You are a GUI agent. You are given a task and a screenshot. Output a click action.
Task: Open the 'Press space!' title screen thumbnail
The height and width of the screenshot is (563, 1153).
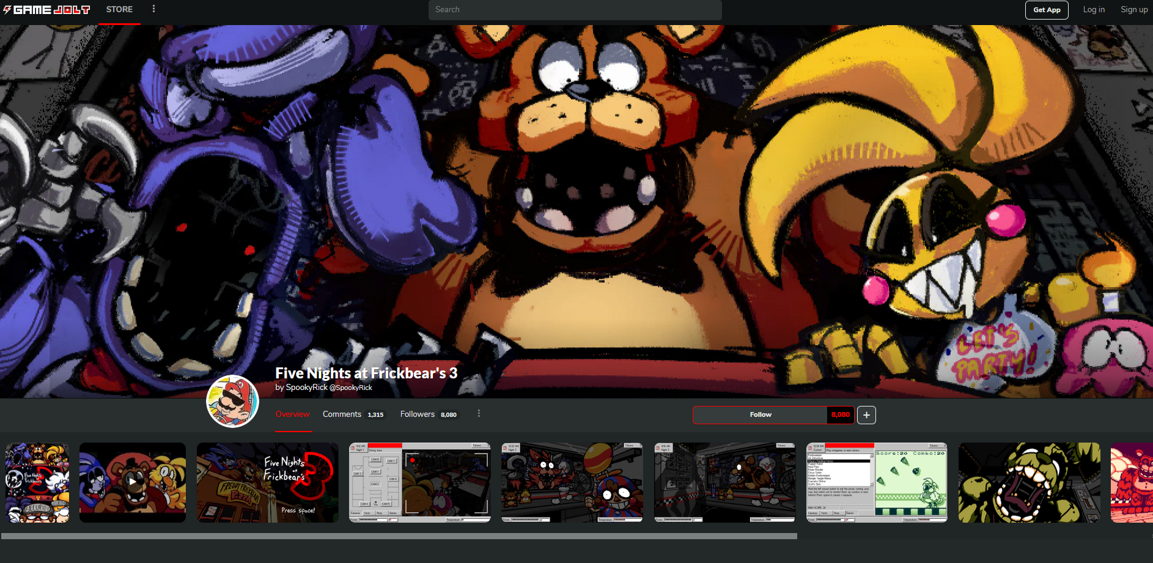point(267,482)
